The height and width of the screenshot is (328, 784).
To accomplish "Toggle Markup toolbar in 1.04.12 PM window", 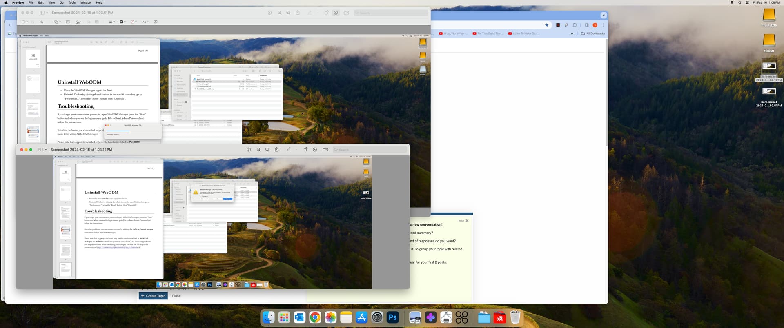I will point(315,150).
